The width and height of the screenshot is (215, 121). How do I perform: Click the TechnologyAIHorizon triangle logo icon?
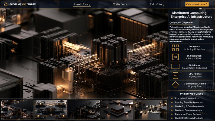click(6, 4)
